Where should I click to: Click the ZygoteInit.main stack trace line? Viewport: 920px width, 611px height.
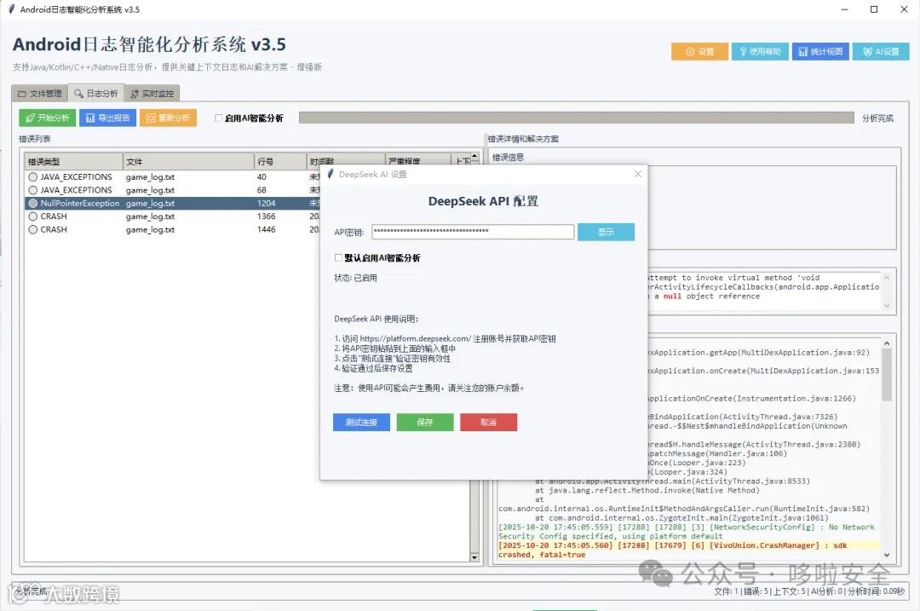(681, 517)
